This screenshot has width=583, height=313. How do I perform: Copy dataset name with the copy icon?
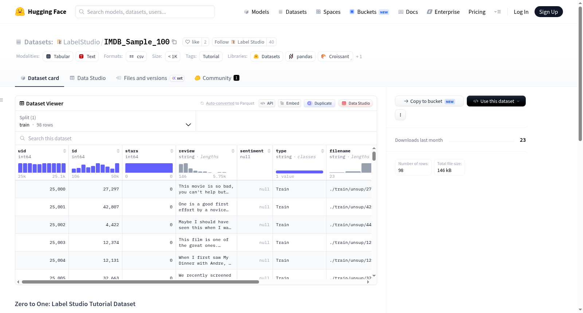[175, 42]
